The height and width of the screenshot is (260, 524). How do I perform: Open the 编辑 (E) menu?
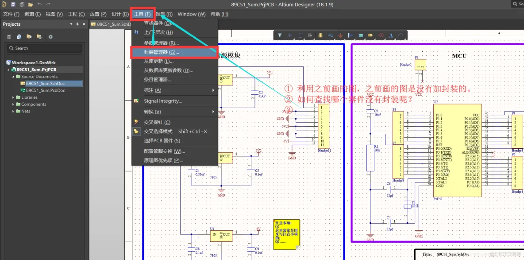point(33,14)
